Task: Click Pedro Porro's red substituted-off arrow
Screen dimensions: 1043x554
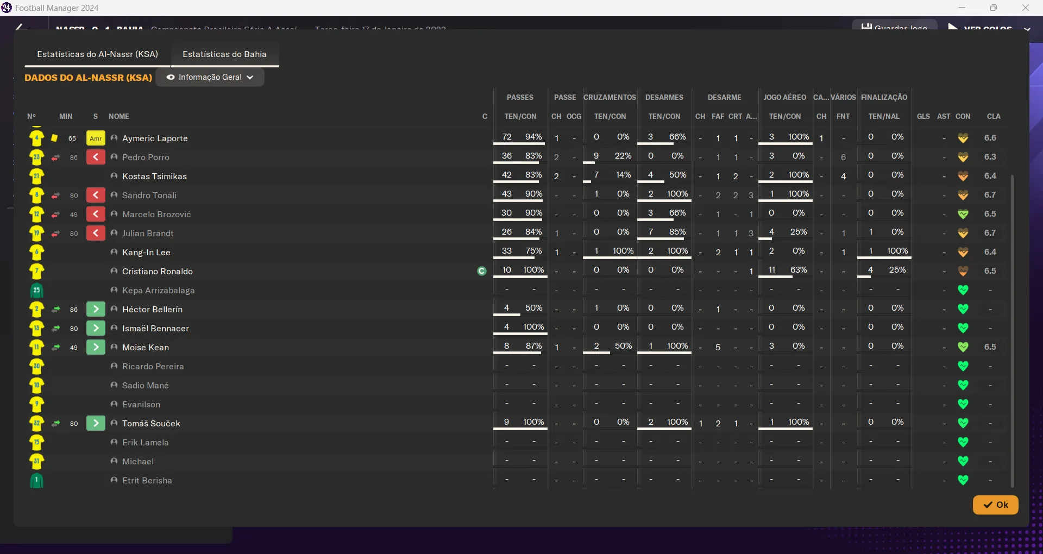Action: tap(96, 157)
